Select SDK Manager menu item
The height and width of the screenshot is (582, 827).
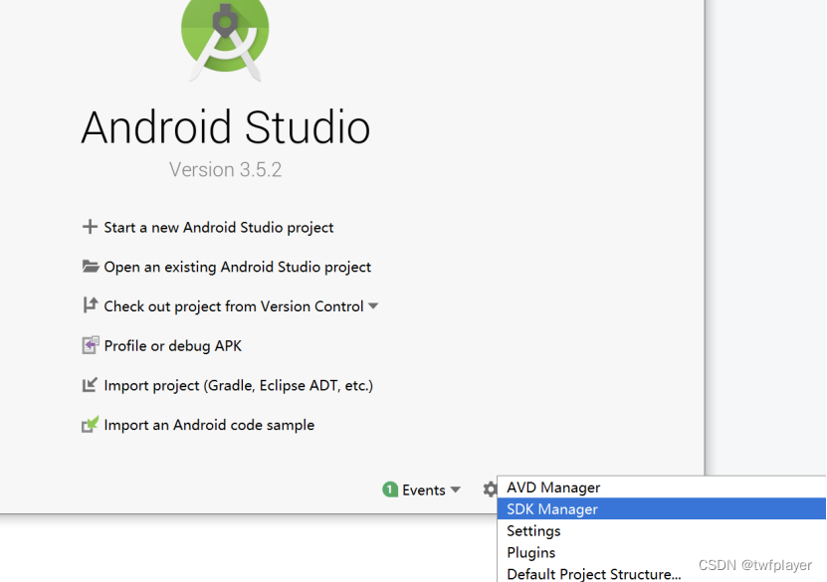point(662,508)
